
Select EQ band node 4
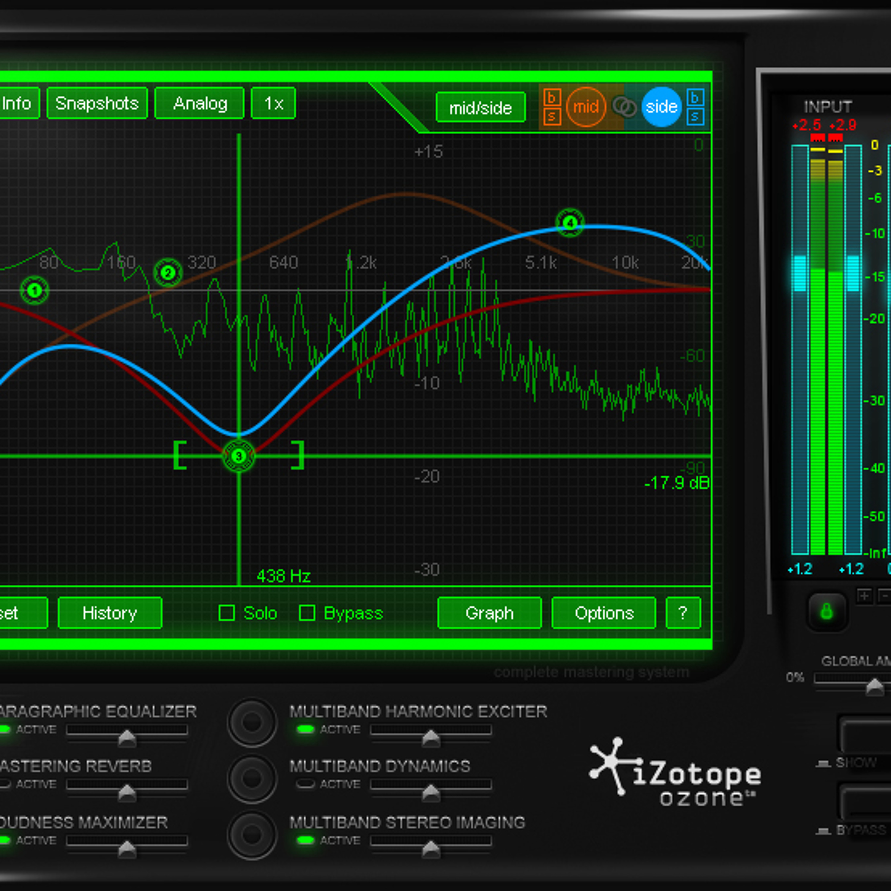570,223
